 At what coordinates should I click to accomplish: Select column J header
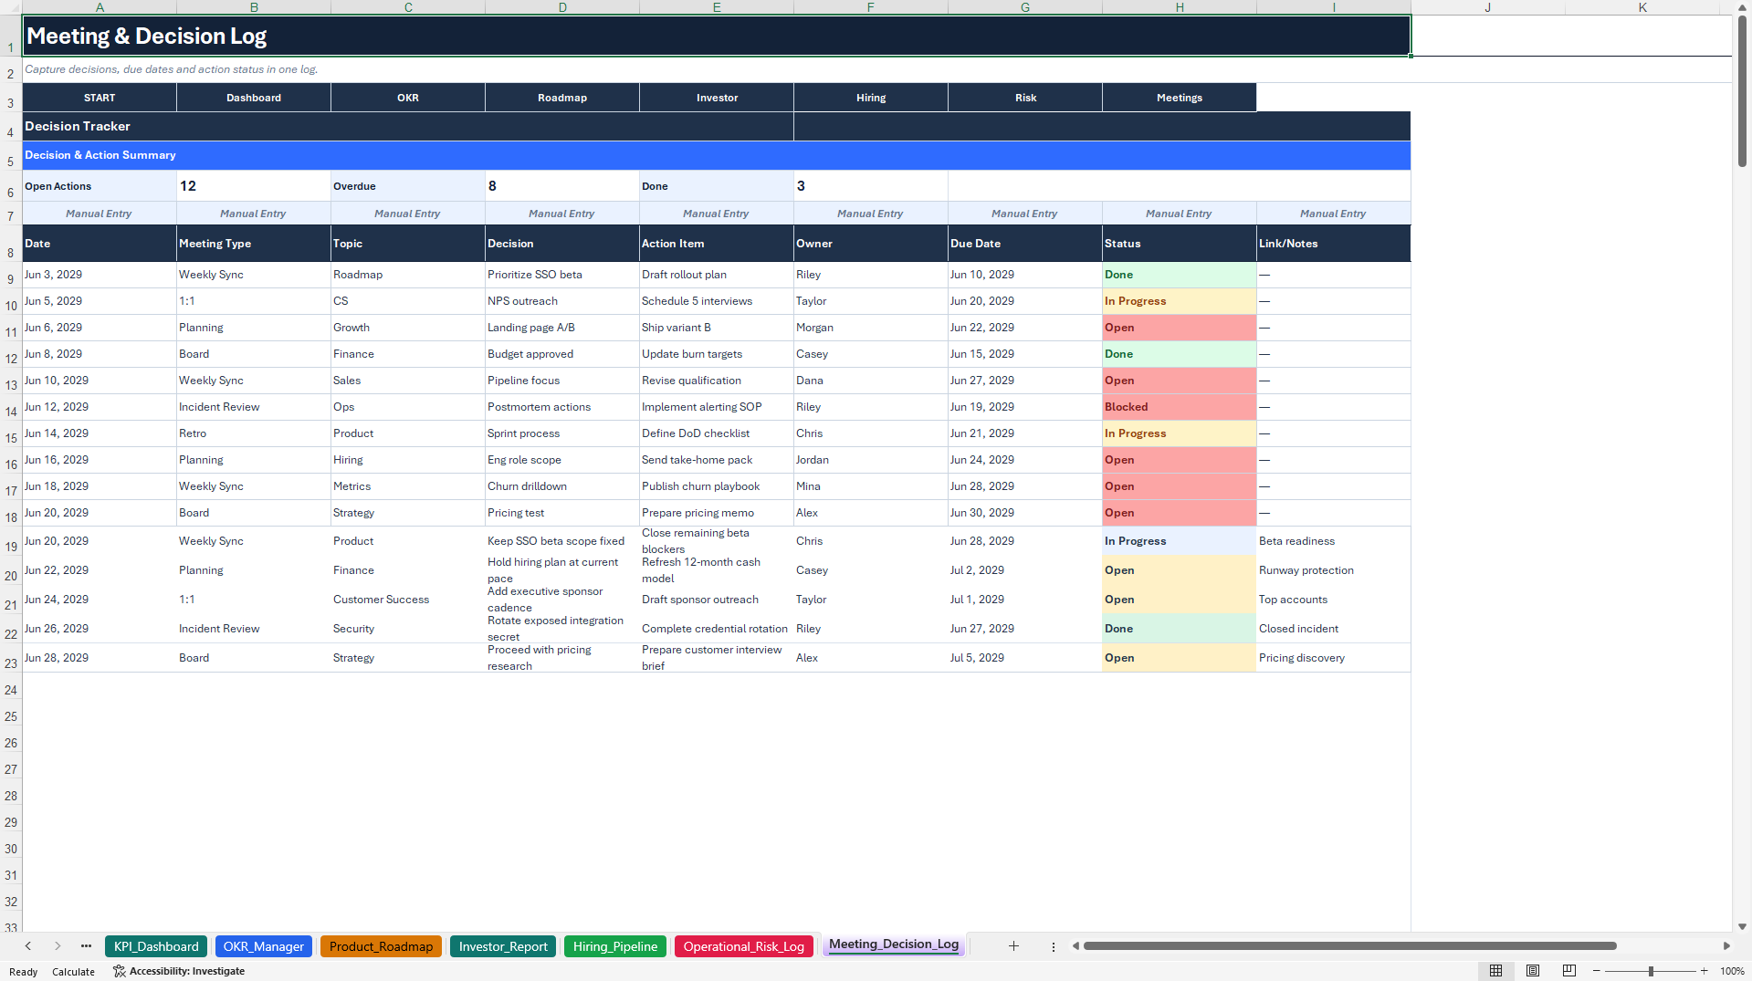click(x=1487, y=7)
